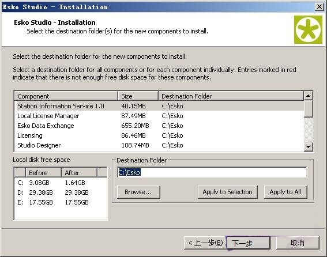Viewport: 327px width, 257px height.
Task: Click the 655.20MB size cell
Action: (x=135, y=126)
